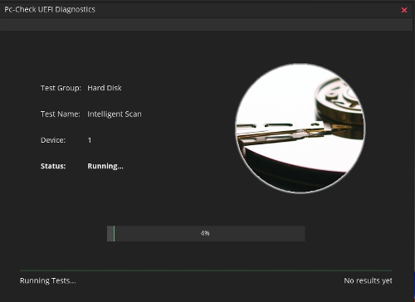The image size is (415, 302).
Task: Click the circular hard disk image
Action: click(x=300, y=129)
